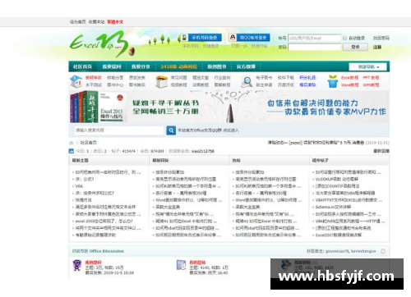The image size is (411, 297).
Task: Open the 快捷导航 quick navigation dropdown
Action: click(367, 66)
